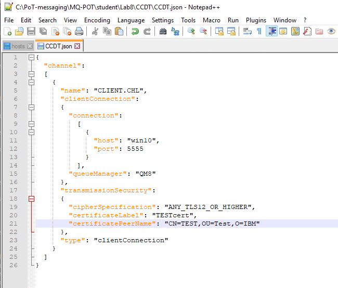Click the New file toolbar icon
The image size is (338, 288).
coord(8,32)
